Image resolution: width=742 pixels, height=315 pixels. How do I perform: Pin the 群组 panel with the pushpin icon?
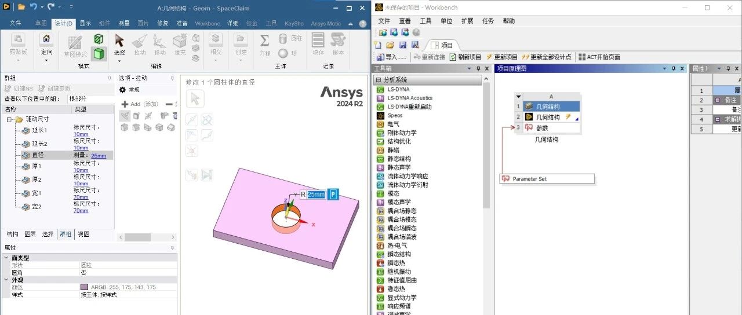click(110, 78)
